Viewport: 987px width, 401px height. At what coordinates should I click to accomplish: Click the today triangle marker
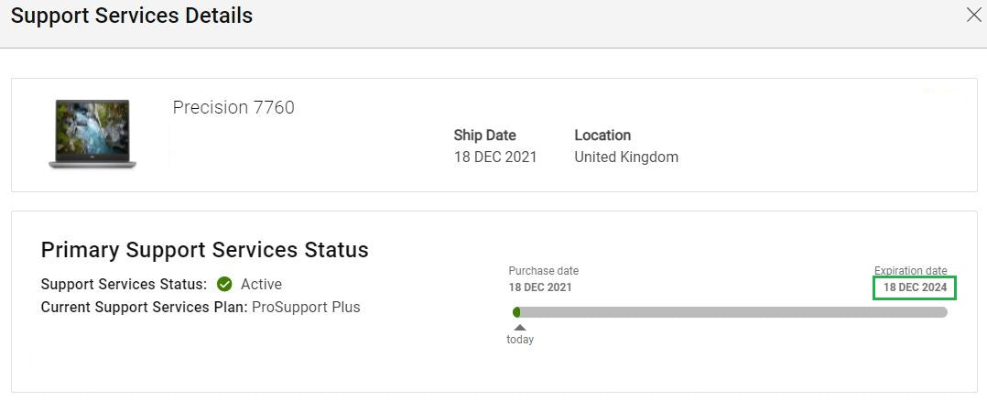[x=519, y=327]
